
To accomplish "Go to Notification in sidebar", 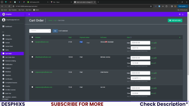I will tap(9, 64).
